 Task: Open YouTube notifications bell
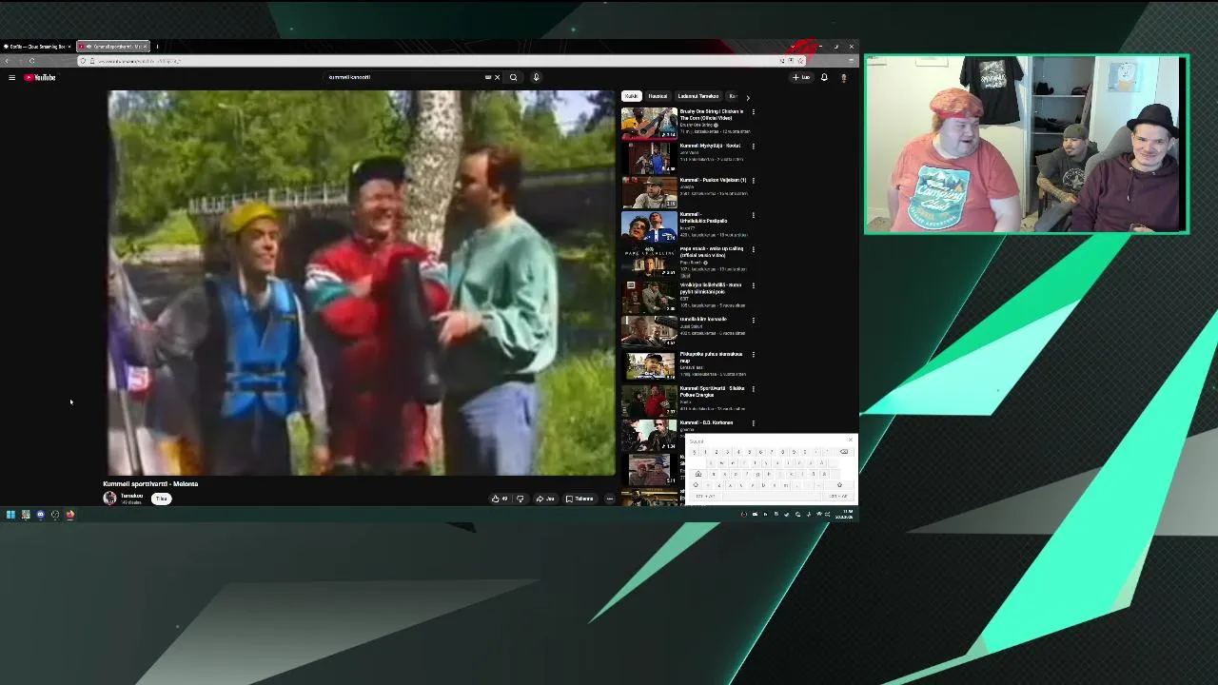[824, 77]
